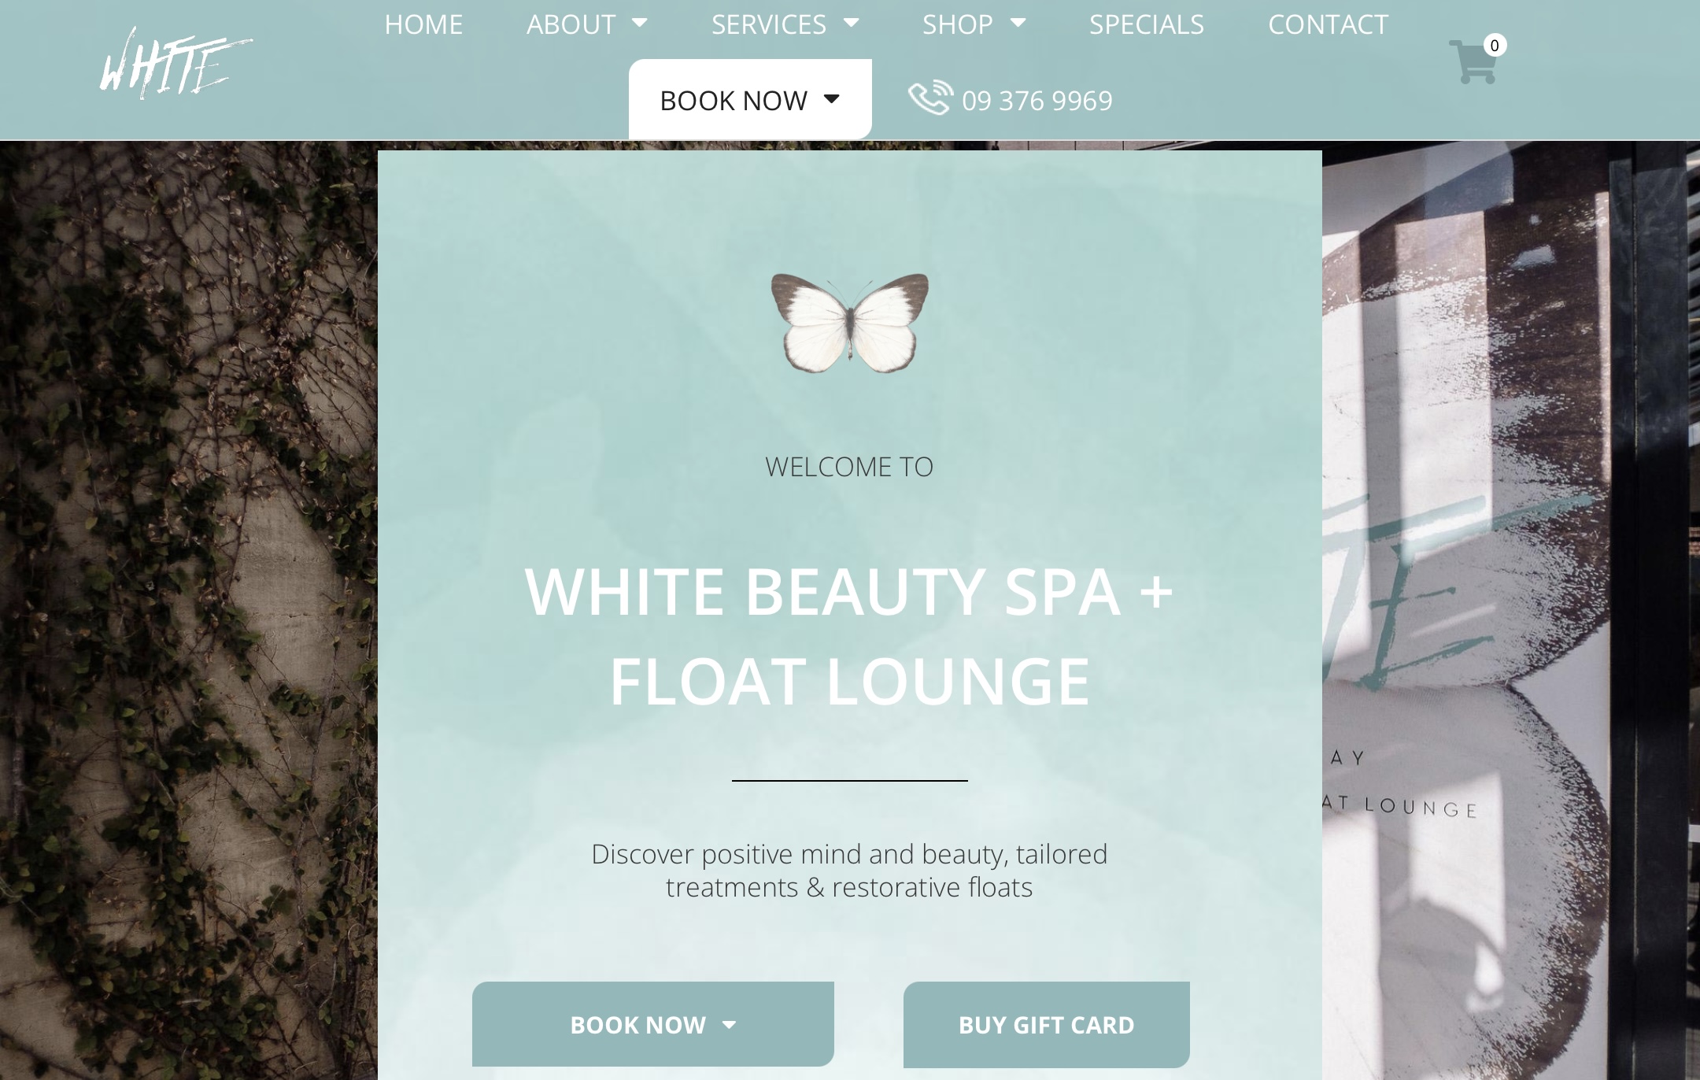This screenshot has width=1700, height=1080.
Task: Select the SHOP menu item
Action: click(x=958, y=24)
